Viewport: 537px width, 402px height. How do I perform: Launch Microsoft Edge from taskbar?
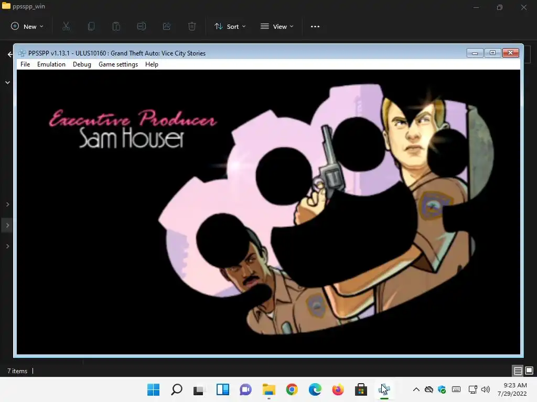[315, 389]
